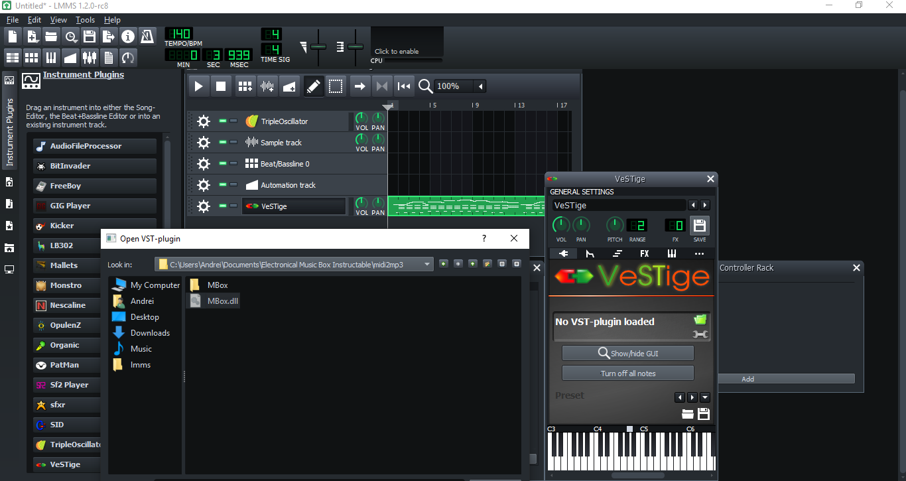This screenshot has height=481, width=906.
Task: Add beat/bassline track icon
Action: pos(245,86)
